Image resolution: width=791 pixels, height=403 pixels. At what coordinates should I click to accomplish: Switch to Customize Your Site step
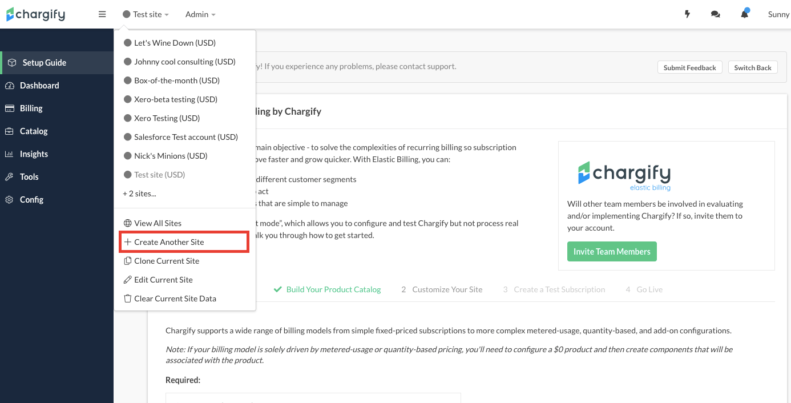(x=447, y=289)
